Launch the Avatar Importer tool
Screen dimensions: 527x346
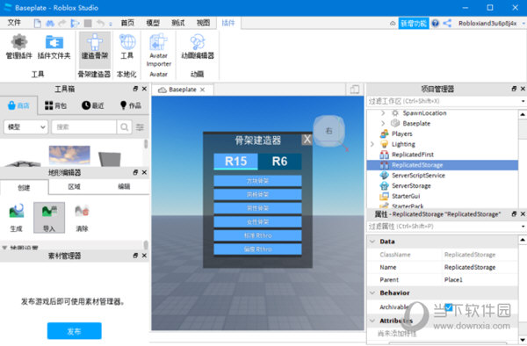(159, 50)
